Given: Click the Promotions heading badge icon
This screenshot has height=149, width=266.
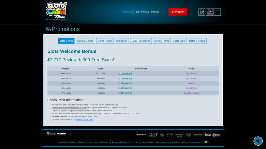Looking at the screenshot, I should coord(48,29).
